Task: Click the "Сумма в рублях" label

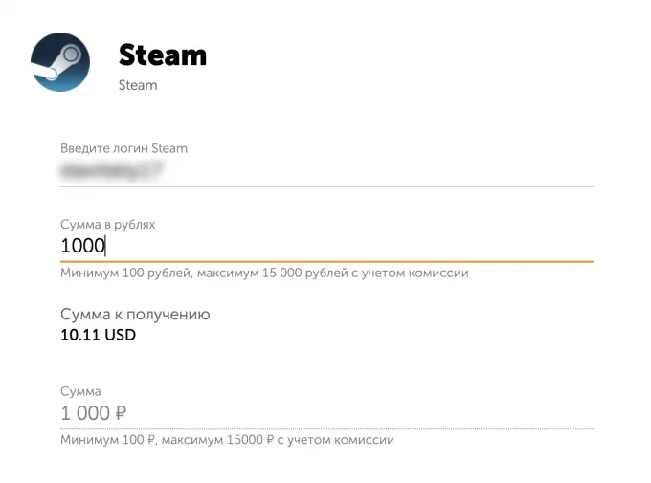Action: (107, 224)
